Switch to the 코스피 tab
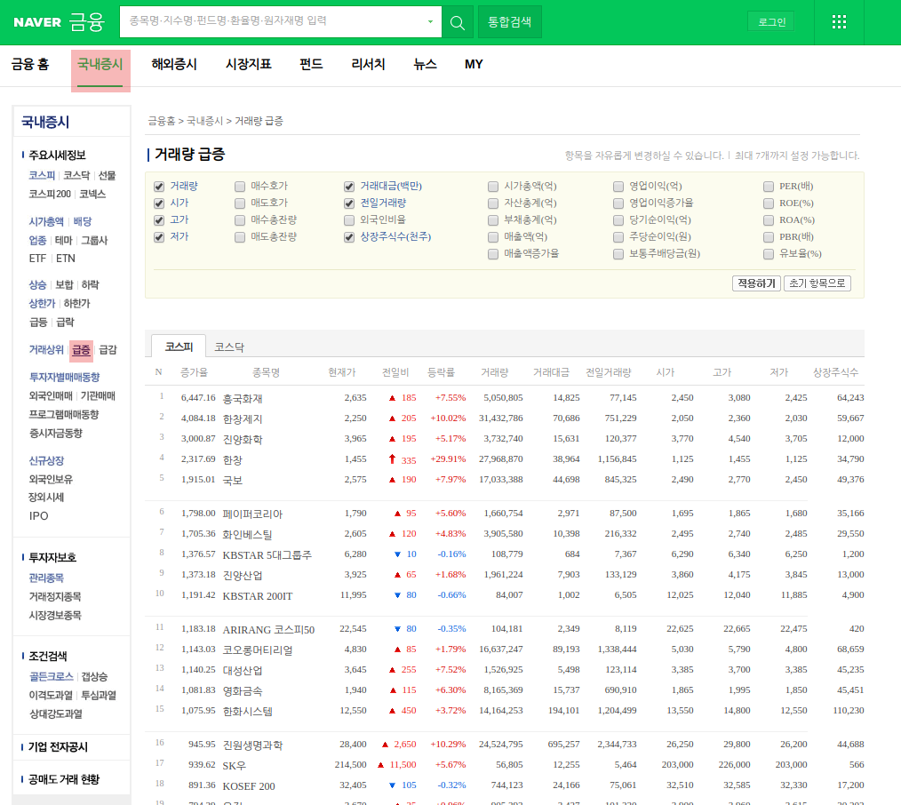Screen dimensions: 901x805 [179, 347]
